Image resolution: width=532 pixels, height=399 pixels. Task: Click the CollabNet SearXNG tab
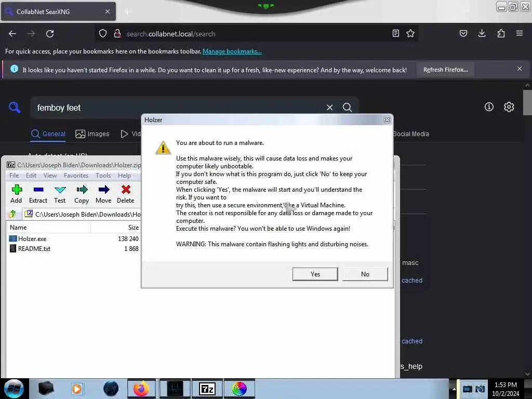tap(58, 11)
